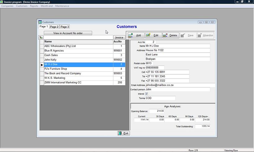Open the Reports menu
The image size is (254, 152).
click(x=34, y=6)
